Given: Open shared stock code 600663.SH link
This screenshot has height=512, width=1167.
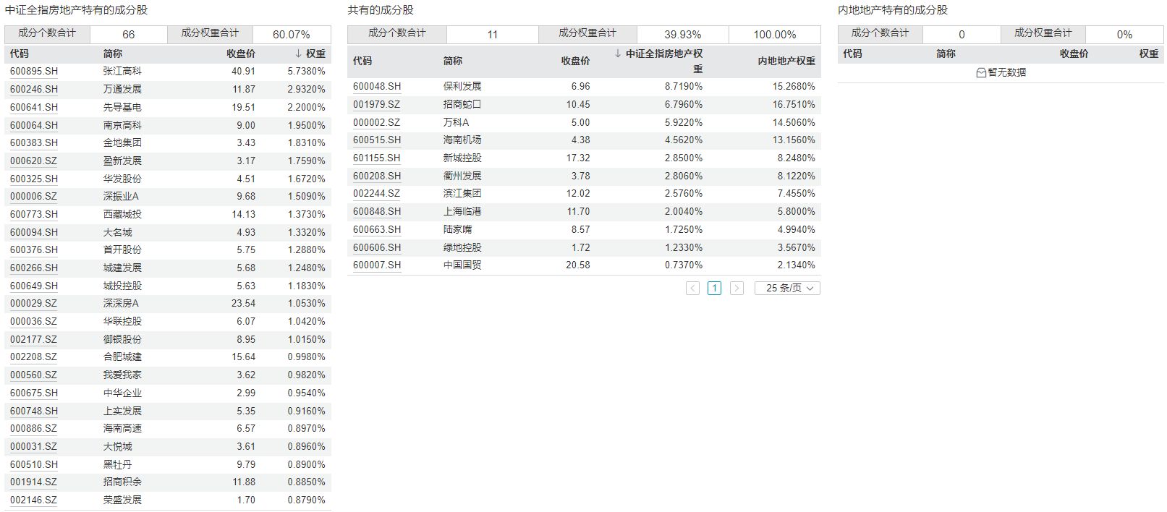Looking at the screenshot, I should pos(377,229).
